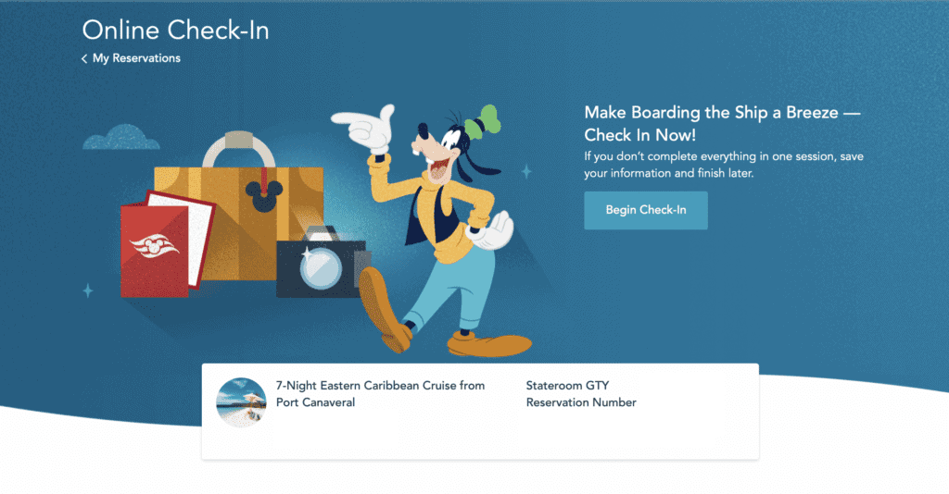Click the Begin Check-In button

pyautogui.click(x=646, y=210)
